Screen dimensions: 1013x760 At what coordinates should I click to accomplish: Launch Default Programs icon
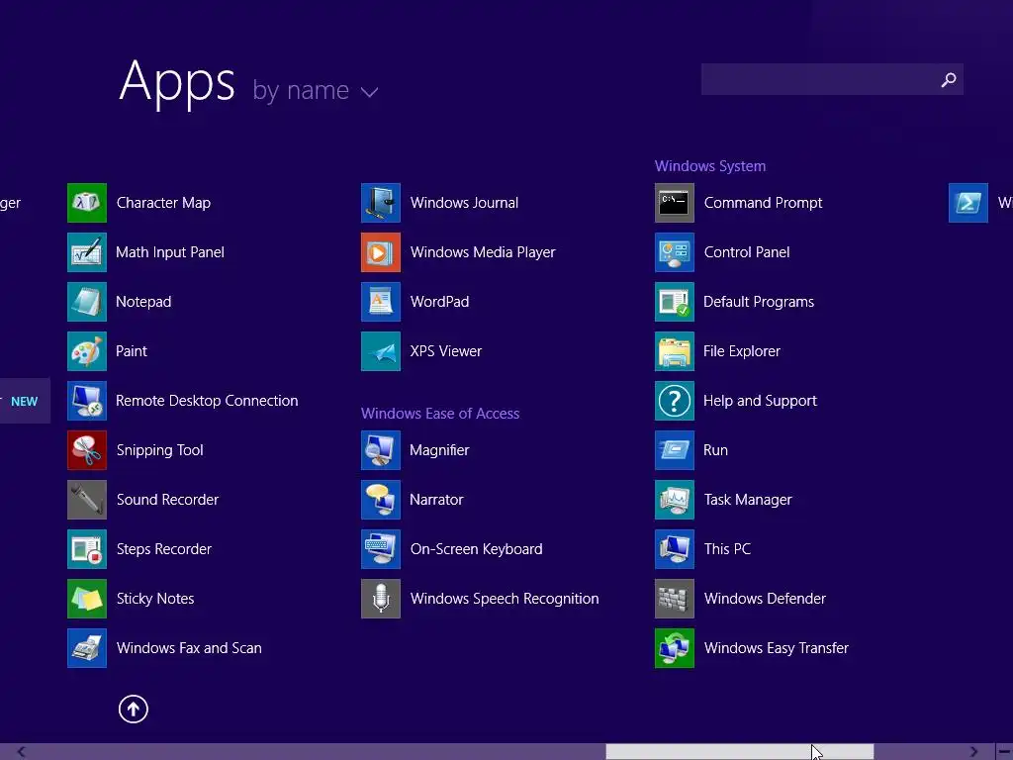tap(675, 302)
